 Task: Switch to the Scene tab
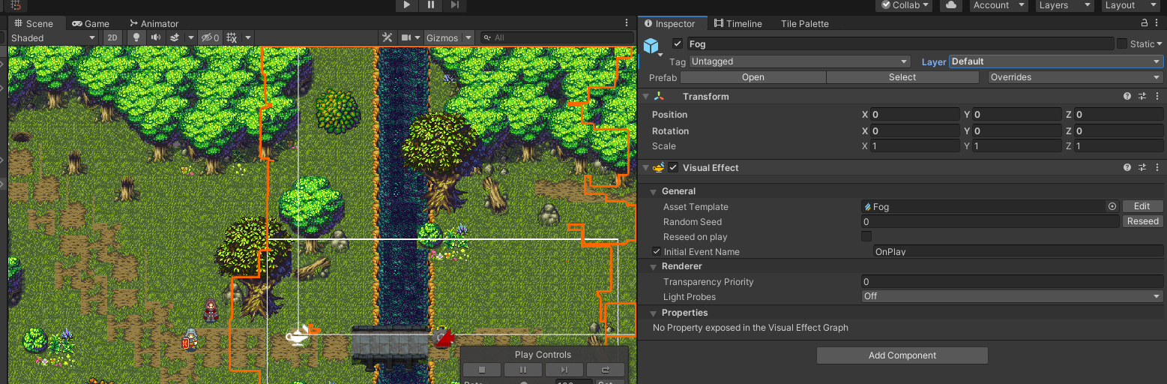click(x=34, y=23)
